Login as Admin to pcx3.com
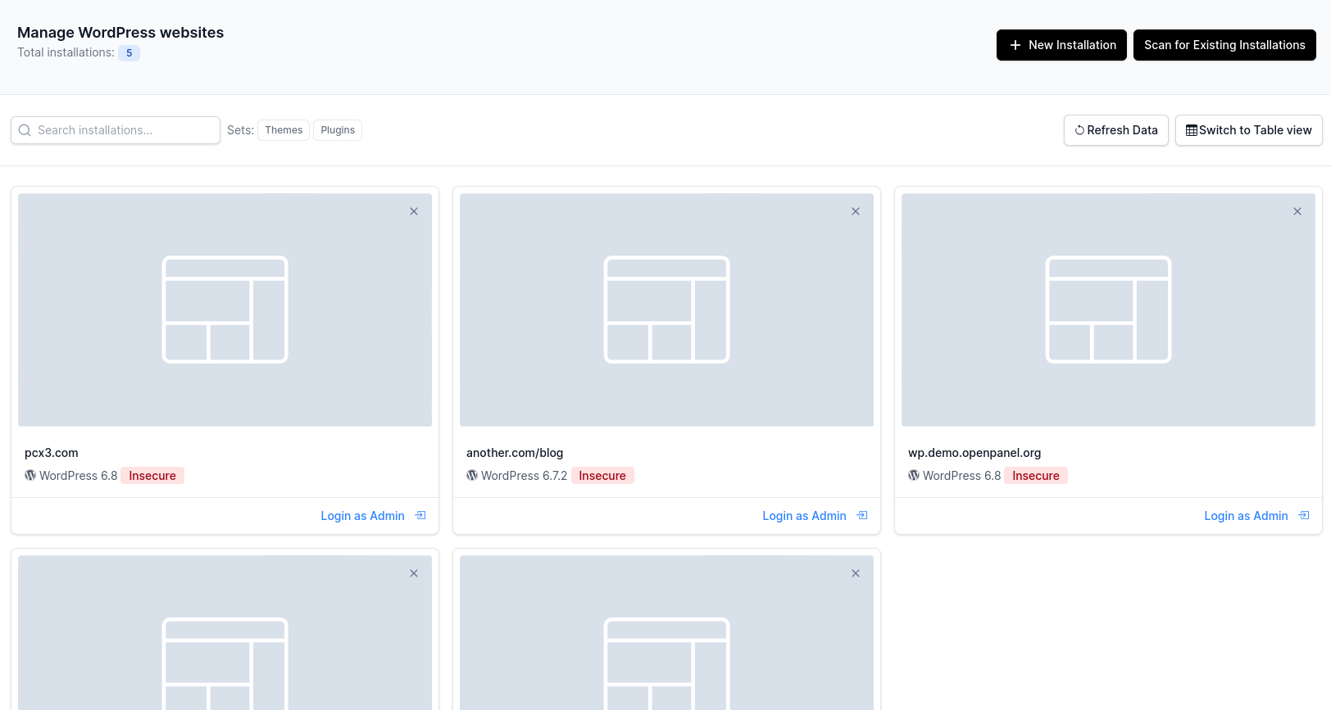1331x710 pixels. pos(362,516)
